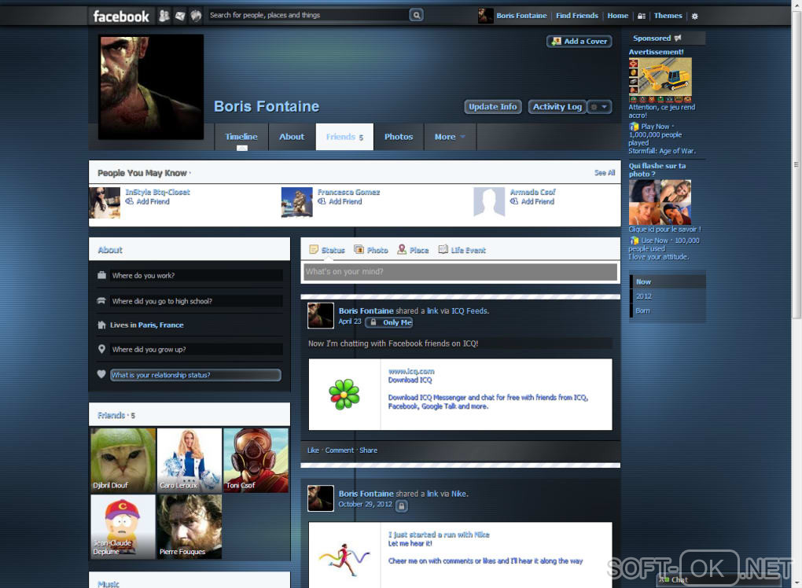The height and width of the screenshot is (588, 802).
Task: Click the home icon beside Lives in Paris
Action: click(x=101, y=325)
